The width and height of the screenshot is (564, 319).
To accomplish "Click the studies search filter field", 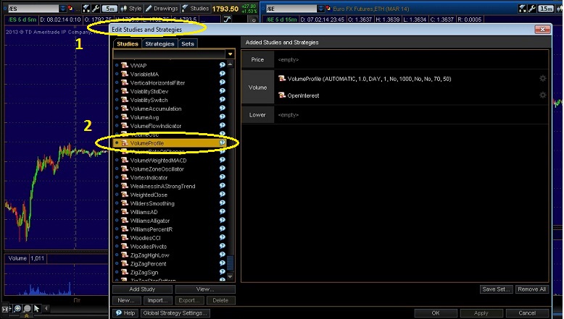I will (170, 54).
